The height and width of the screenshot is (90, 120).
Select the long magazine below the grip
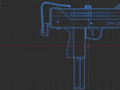point(79,73)
